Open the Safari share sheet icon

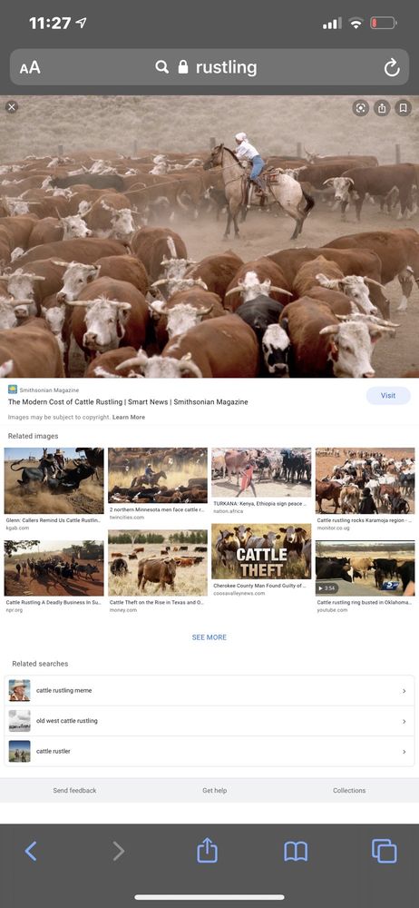pos(207,850)
